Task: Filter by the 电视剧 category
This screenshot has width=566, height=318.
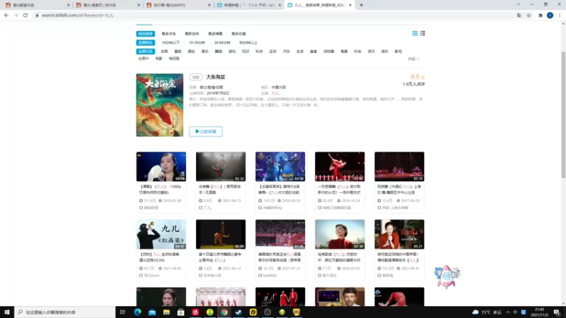Action: (174, 59)
